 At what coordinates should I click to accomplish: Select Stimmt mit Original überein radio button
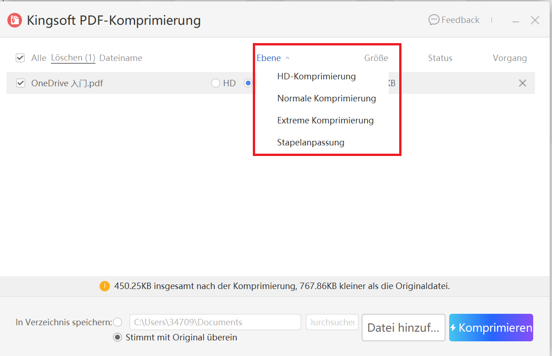coord(117,337)
